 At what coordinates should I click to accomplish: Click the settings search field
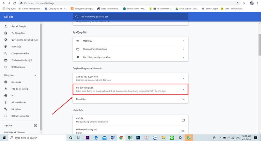pyautogui.click(x=130, y=17)
